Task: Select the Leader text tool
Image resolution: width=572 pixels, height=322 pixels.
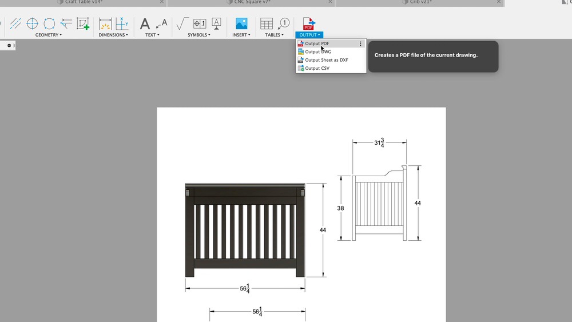Action: (161, 23)
